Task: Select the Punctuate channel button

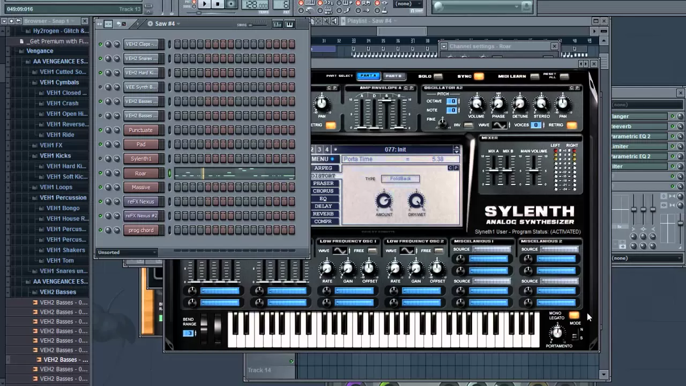Action: click(x=140, y=130)
